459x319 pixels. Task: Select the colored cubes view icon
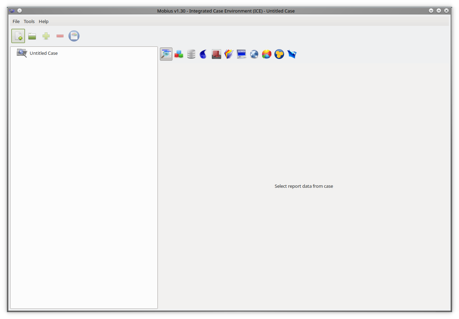(x=179, y=54)
